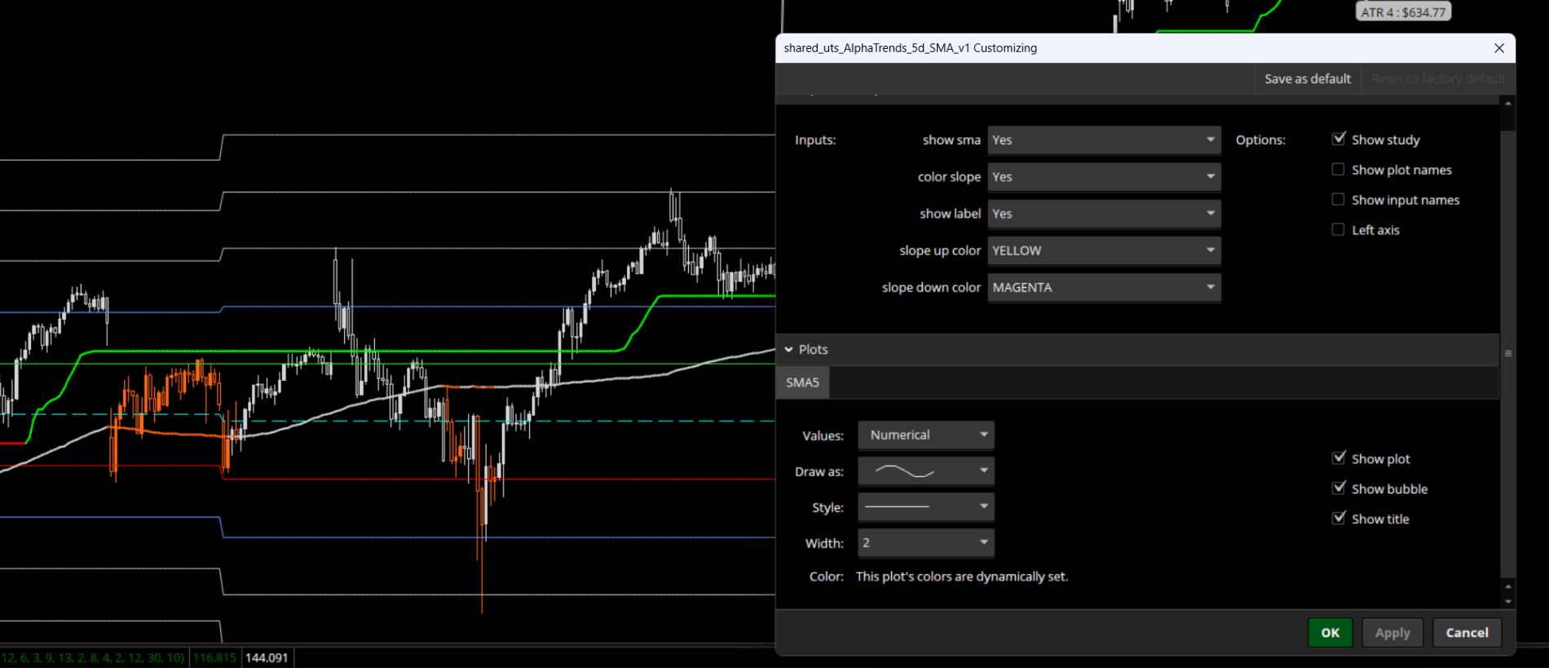Open the Width dropdown

[x=926, y=543]
